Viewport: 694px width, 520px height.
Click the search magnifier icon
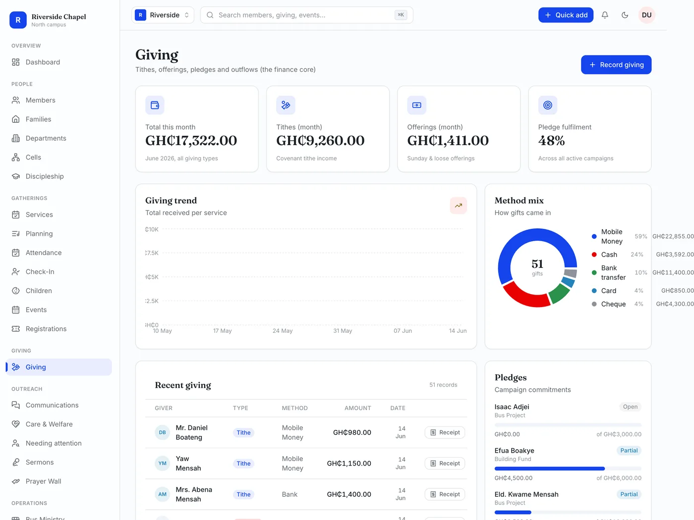(210, 15)
